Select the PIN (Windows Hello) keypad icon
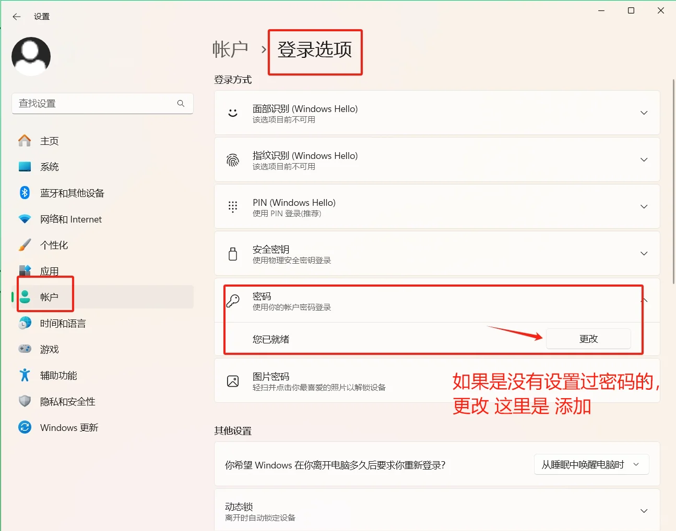Viewport: 676px width, 531px height. pos(232,206)
